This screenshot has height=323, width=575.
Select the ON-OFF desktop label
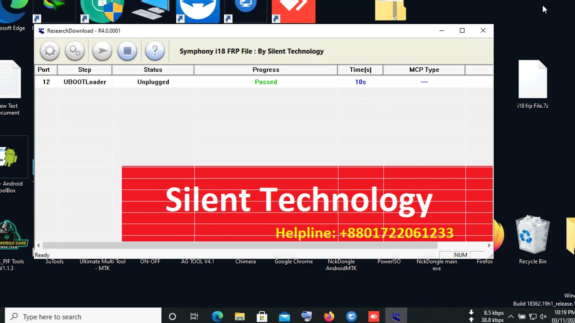pyautogui.click(x=150, y=262)
